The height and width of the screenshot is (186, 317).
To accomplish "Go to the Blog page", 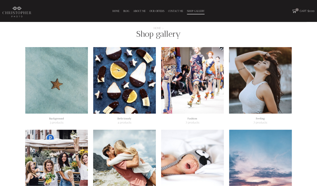I will (x=126, y=11).
